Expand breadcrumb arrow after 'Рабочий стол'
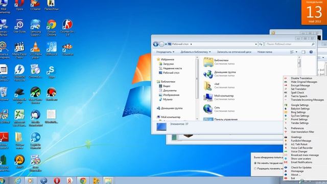Image resolution: width=327 pixels, height=184 pixels. click(x=191, y=44)
